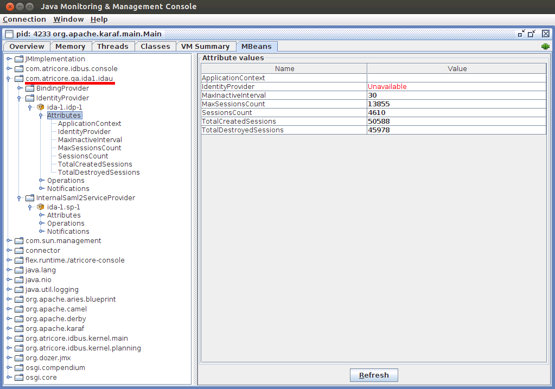Click the TotalDestroyedSessions value 45978
Image resolution: width=555 pixels, height=389 pixels.
[x=457, y=130]
